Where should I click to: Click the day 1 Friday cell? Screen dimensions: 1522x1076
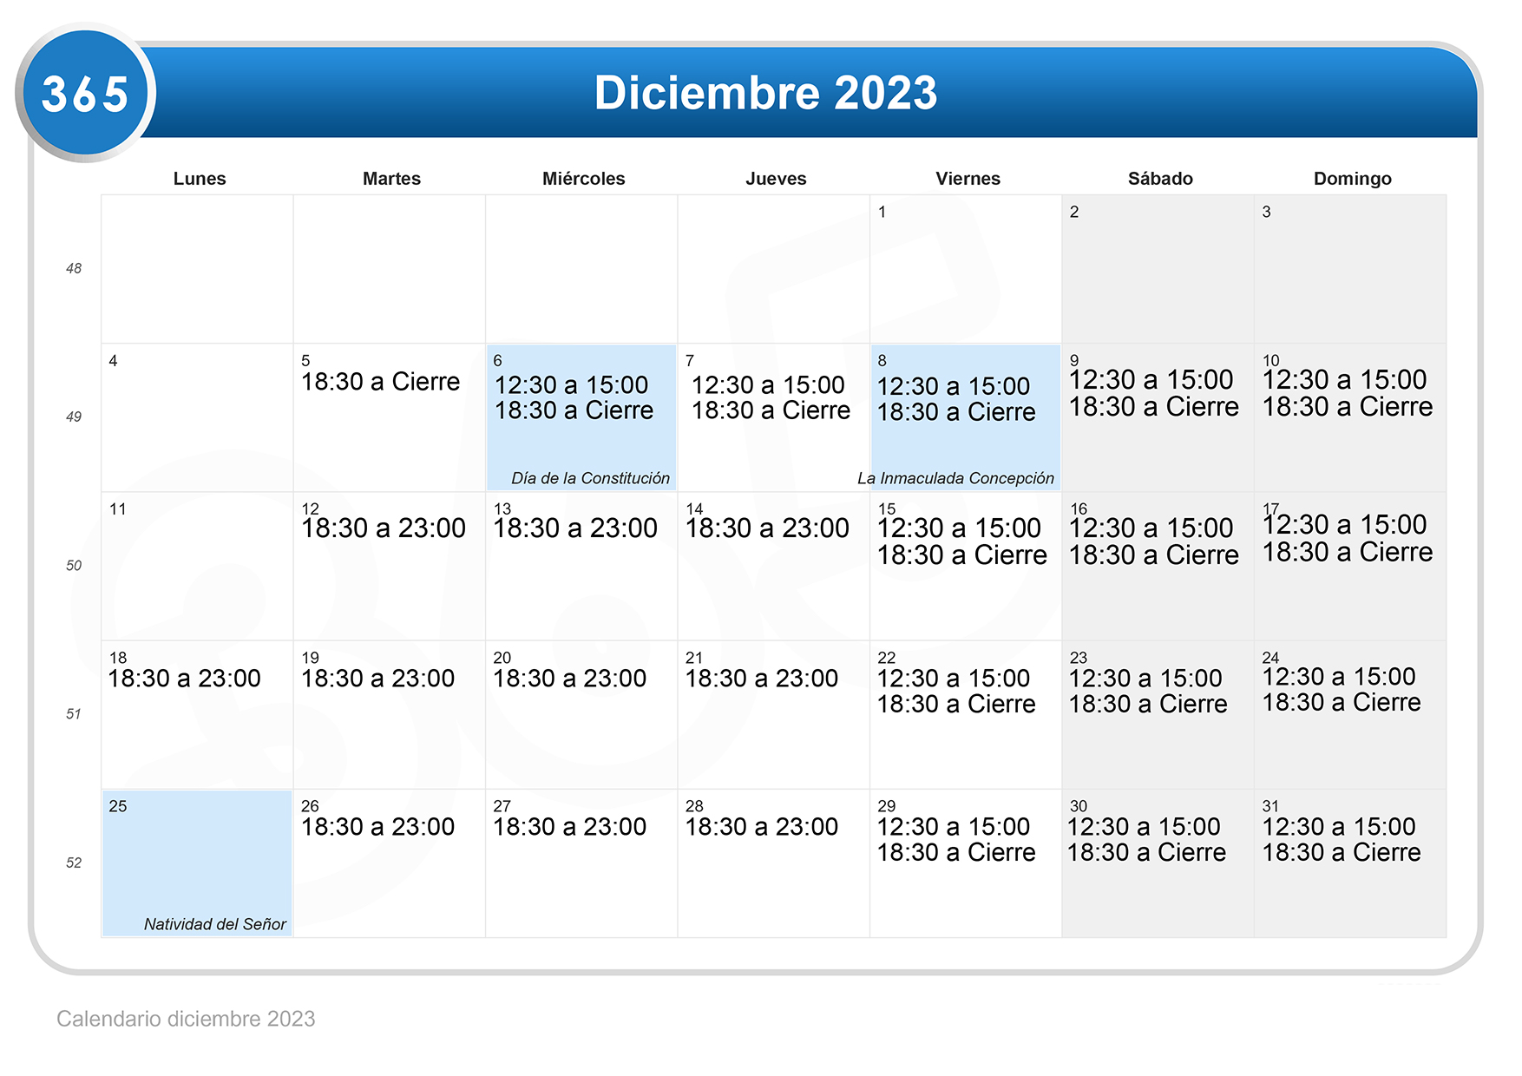point(966,269)
